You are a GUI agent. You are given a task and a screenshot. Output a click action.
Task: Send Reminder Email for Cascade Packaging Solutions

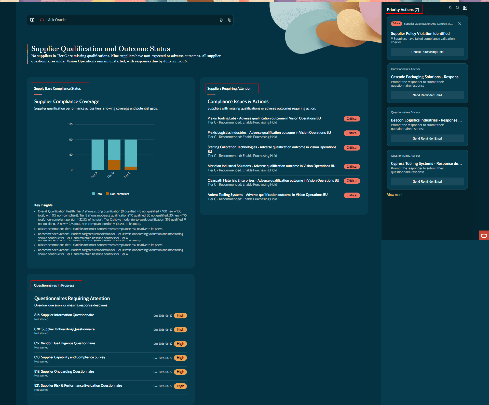point(427,95)
